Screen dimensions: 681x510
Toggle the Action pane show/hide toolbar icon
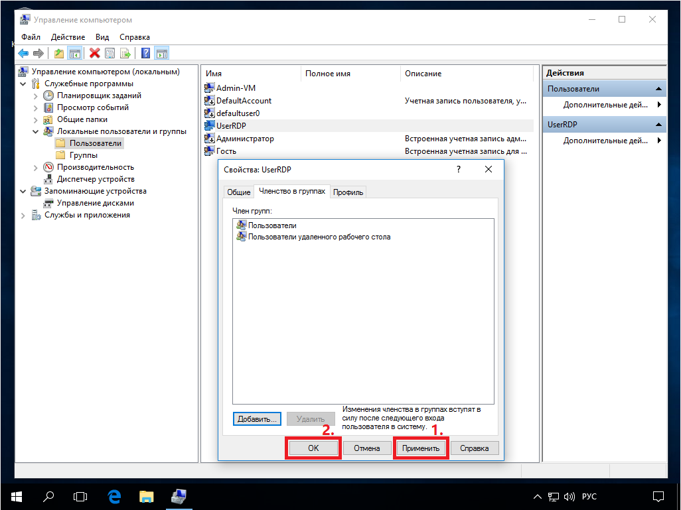[161, 53]
